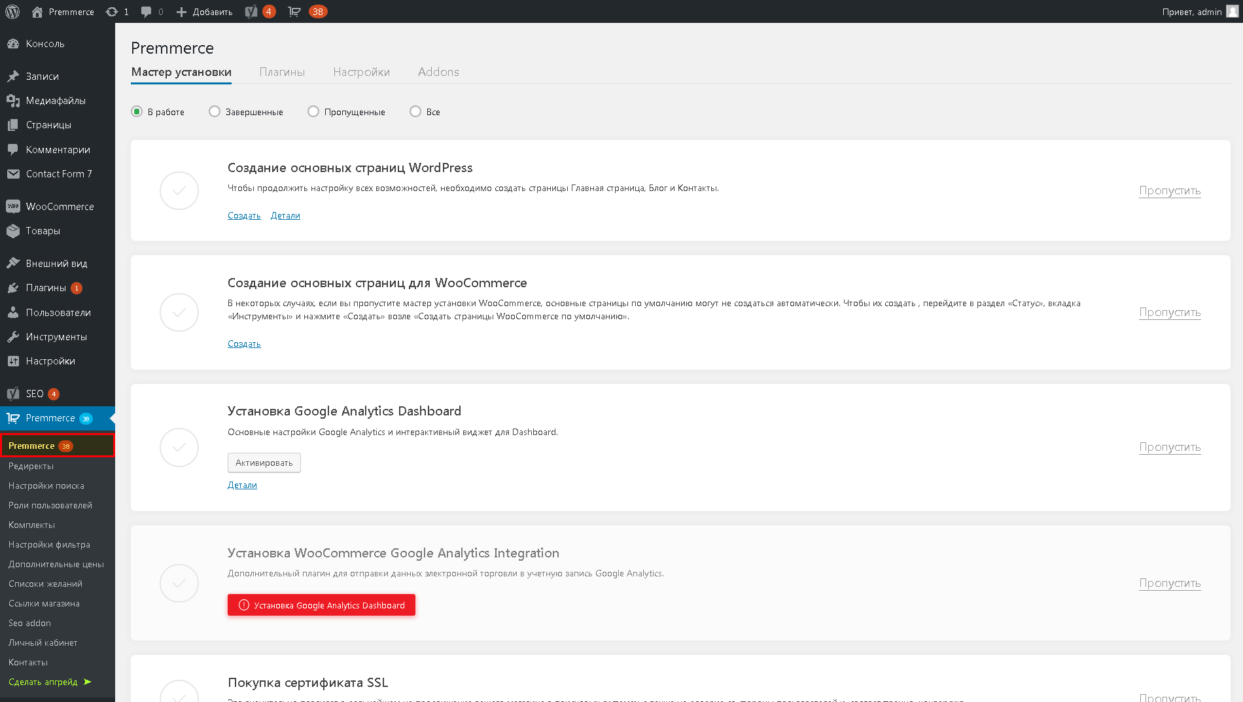Click Создать link for WooCommerce pages
Screen dimensions: 1243x702
(x=244, y=343)
